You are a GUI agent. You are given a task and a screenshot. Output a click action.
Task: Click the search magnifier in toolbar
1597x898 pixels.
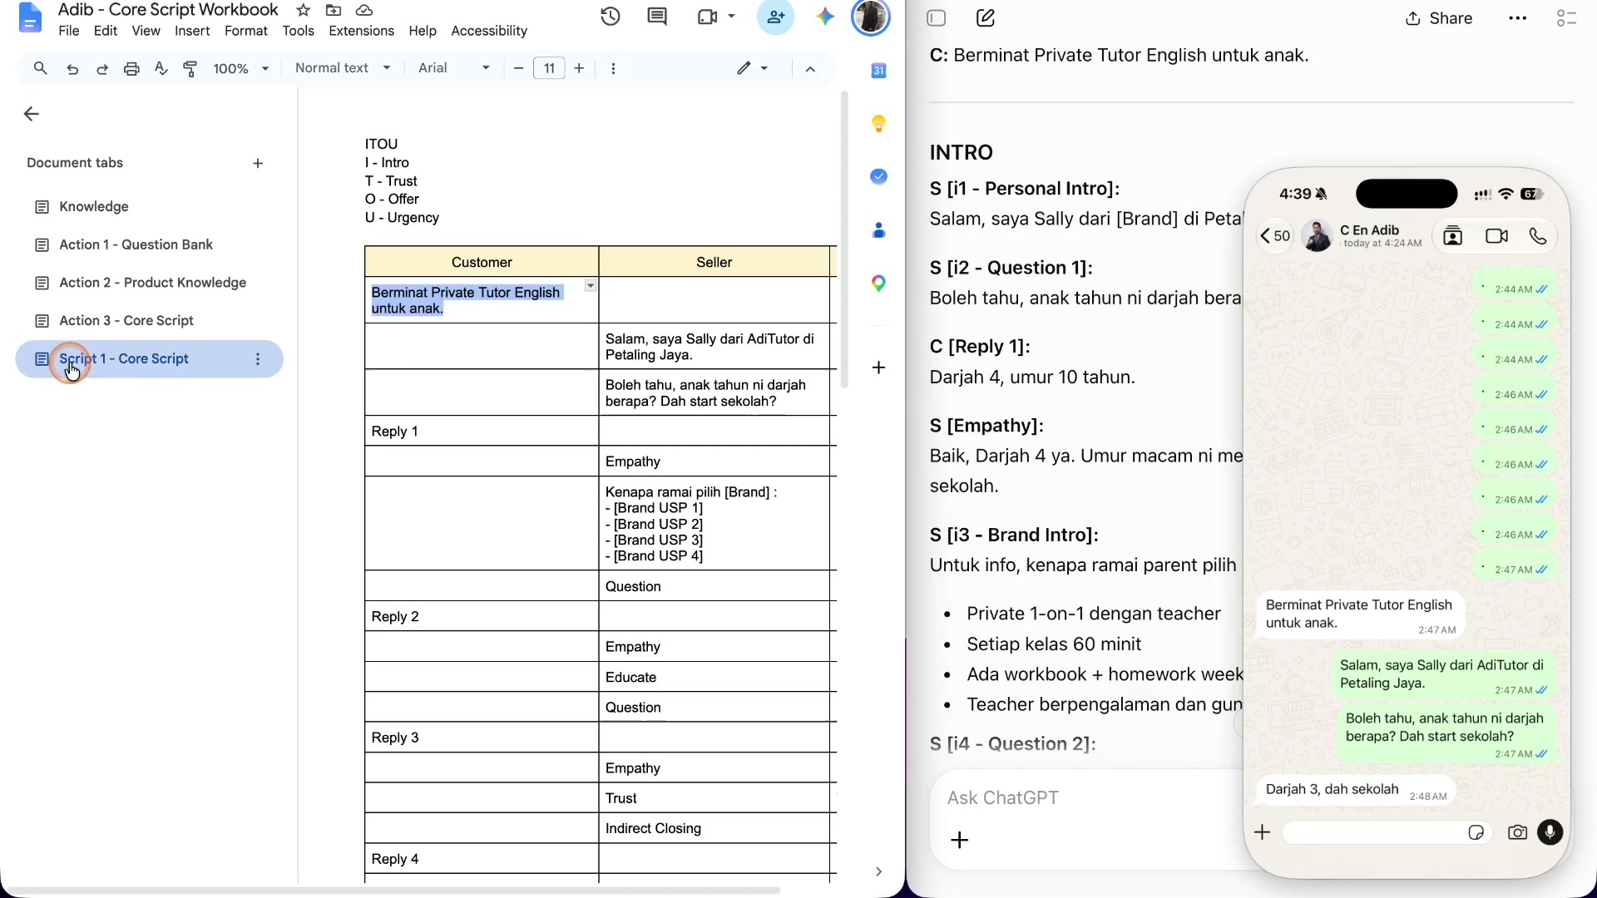[40, 68]
